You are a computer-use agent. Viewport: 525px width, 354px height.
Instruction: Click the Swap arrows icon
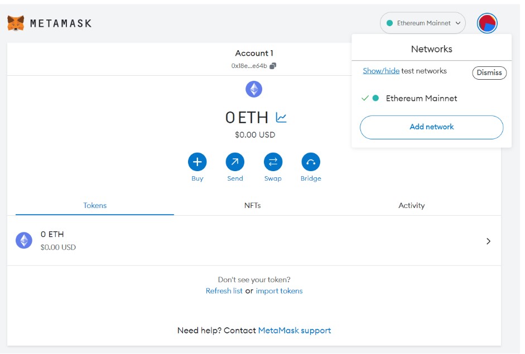[x=273, y=162]
